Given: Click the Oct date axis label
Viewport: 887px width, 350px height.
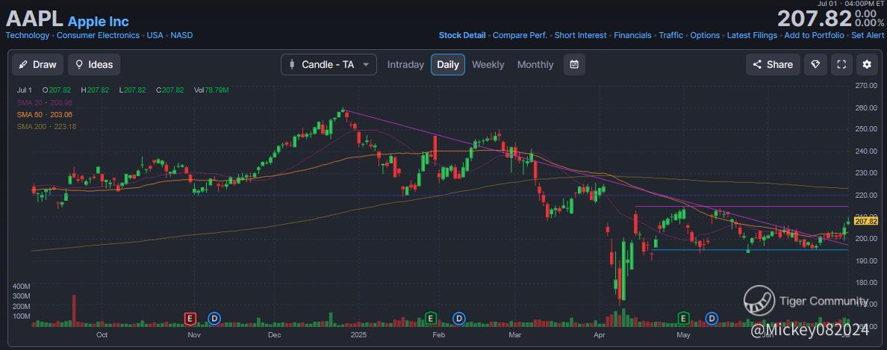Looking at the screenshot, I should point(102,335).
